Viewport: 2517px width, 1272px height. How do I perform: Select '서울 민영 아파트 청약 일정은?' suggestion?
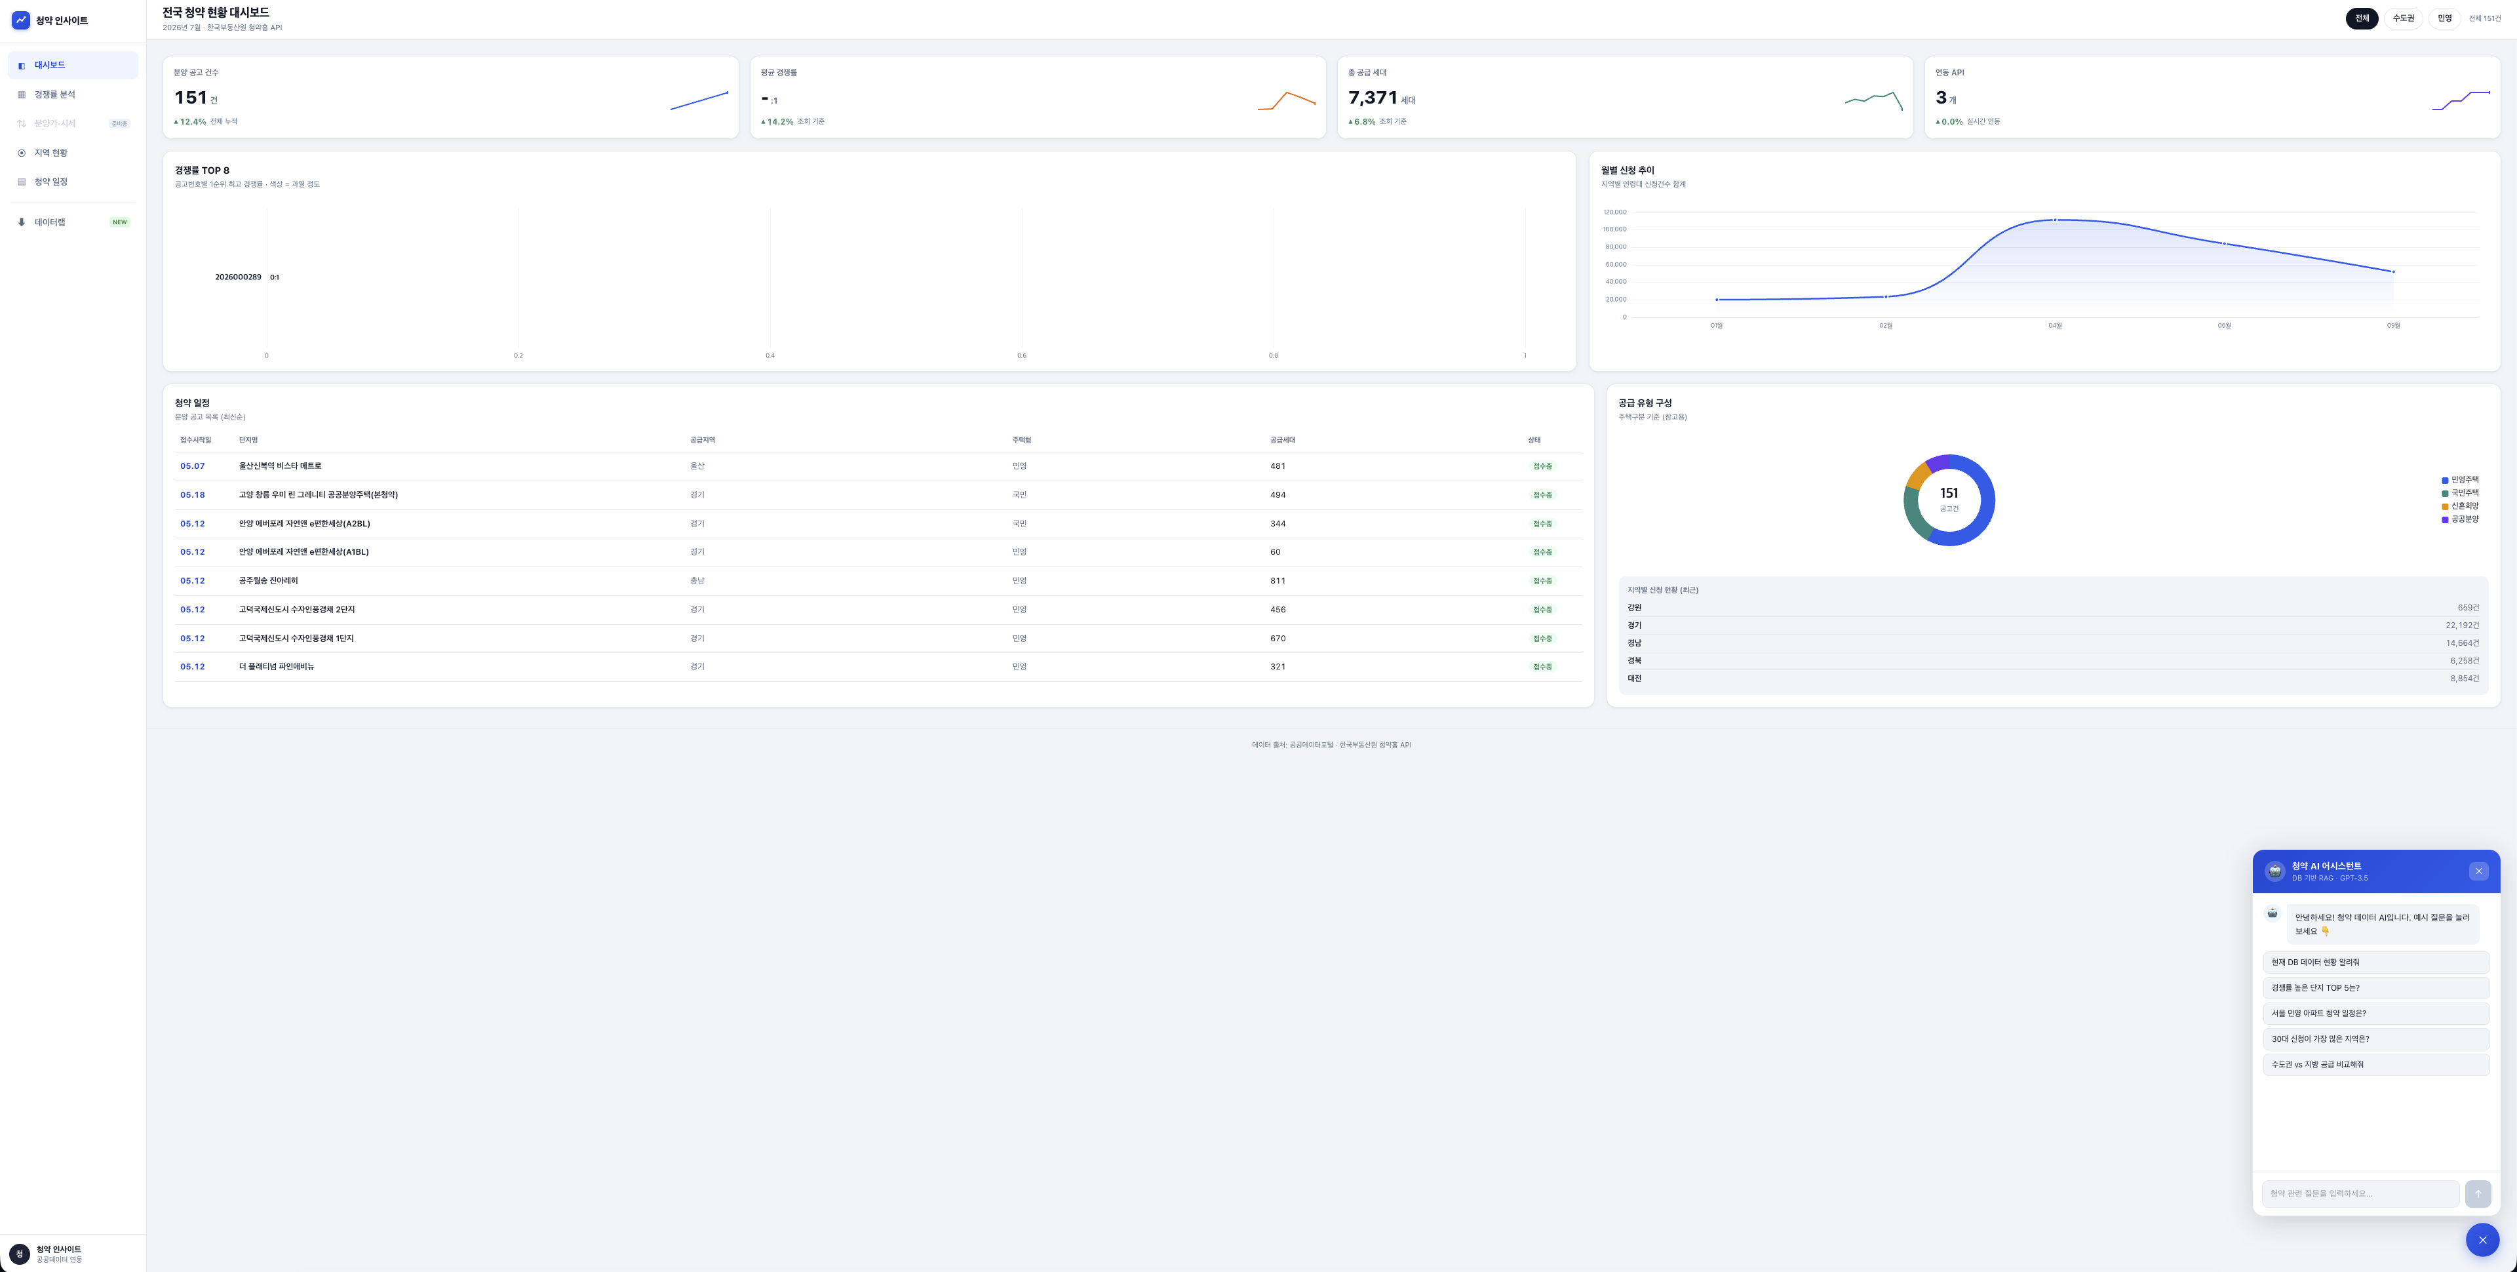pyautogui.click(x=2375, y=1013)
